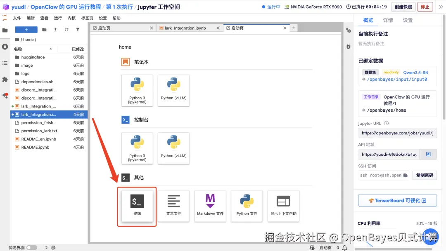Click the 创建快照 button
This screenshot has width=446, height=251.
(403, 7)
